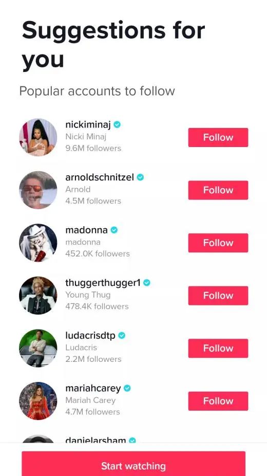The width and height of the screenshot is (267, 476).
Task: Open the arnoldschnitzel profile avatar
Action: (x=38, y=190)
